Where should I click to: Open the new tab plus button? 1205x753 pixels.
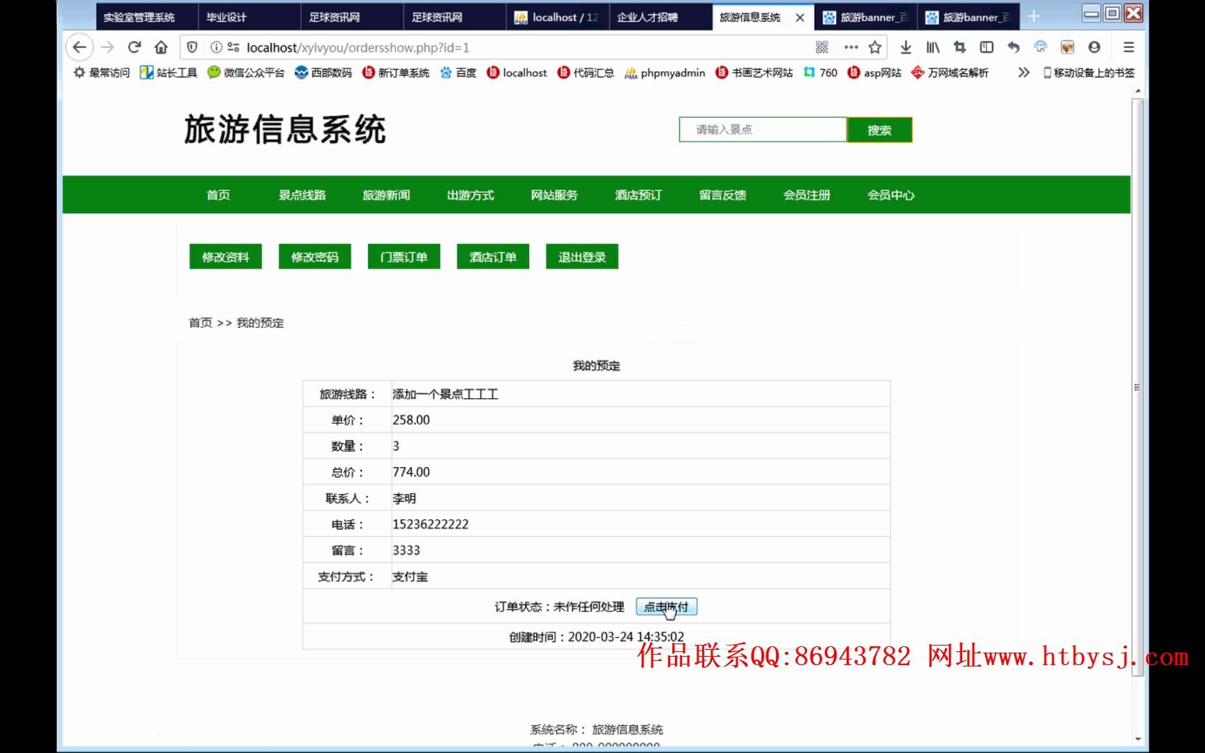(x=1034, y=16)
